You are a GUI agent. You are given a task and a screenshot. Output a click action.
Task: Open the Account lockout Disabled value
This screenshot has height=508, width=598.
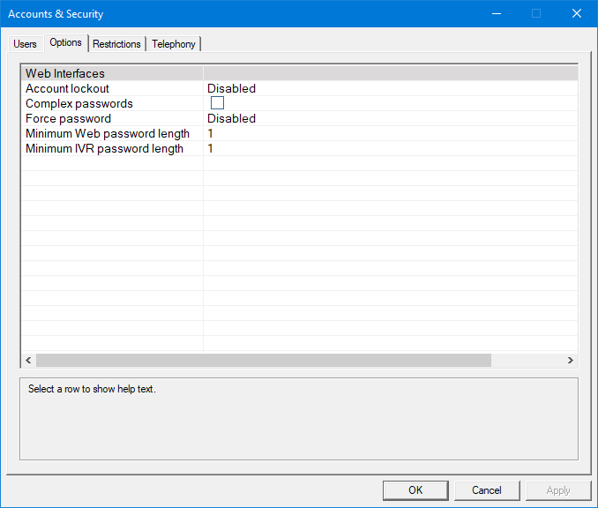click(232, 89)
